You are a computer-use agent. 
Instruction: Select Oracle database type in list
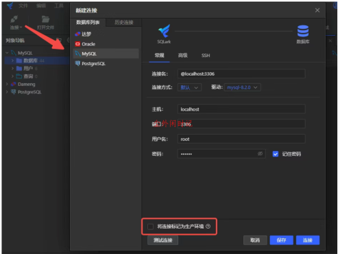[106, 44]
